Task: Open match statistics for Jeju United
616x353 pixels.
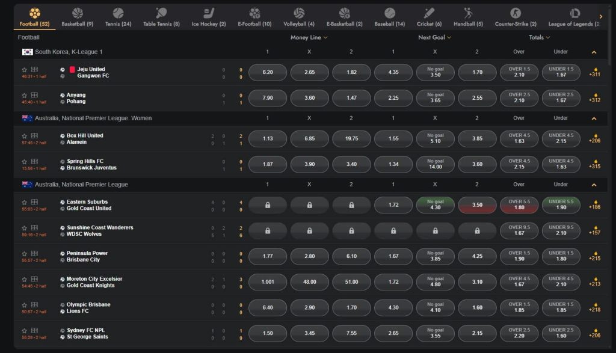Action: (x=34, y=70)
